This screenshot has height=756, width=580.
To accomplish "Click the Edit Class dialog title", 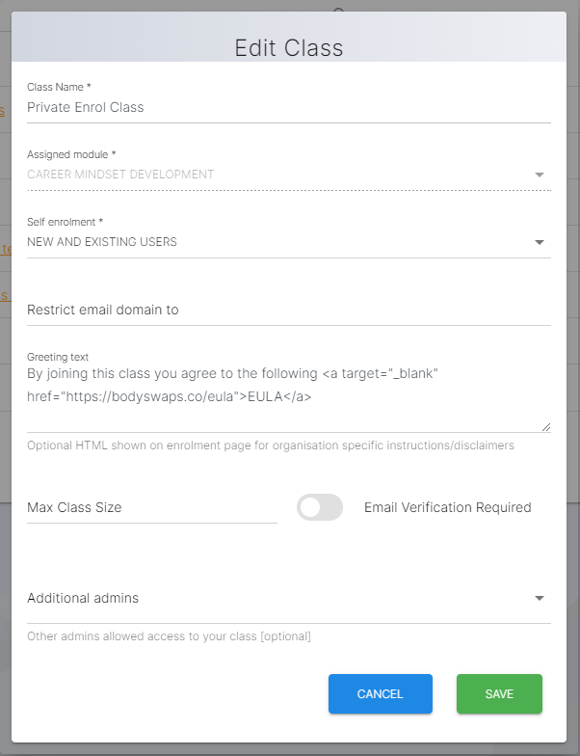I will 289,47.
